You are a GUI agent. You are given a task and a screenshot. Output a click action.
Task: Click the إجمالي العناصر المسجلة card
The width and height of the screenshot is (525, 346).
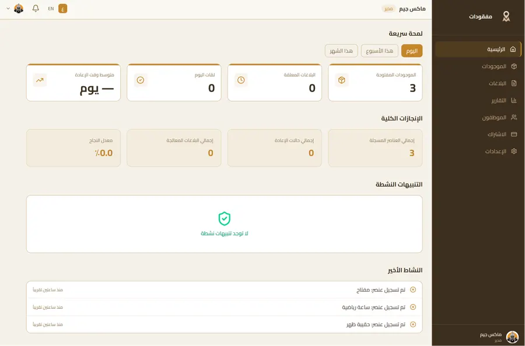(375, 148)
